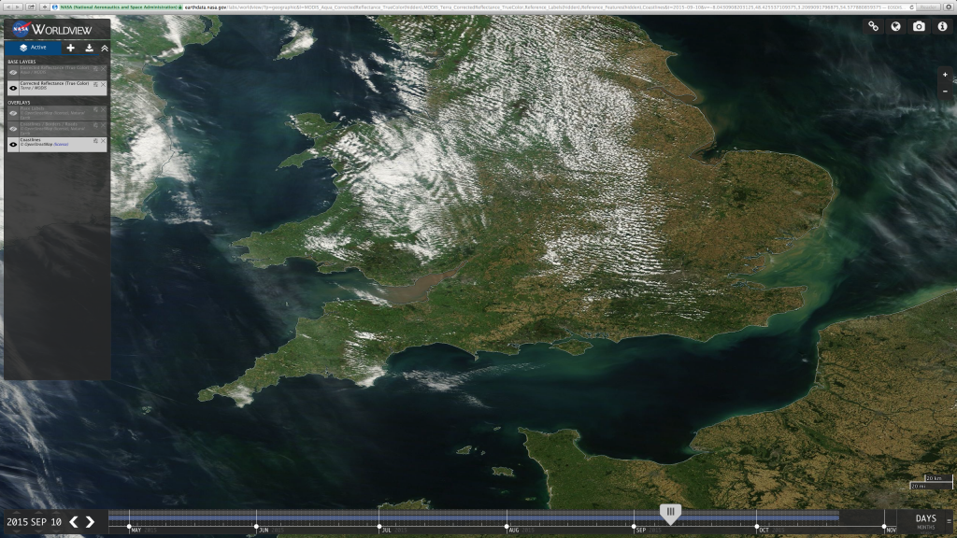Viewport: 957px width, 538px height.
Task: Open the Download data tab
Action: pos(89,48)
